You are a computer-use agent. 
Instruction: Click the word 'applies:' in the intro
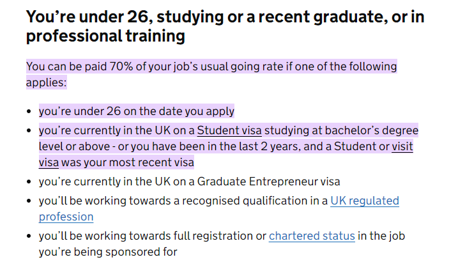[46, 82]
